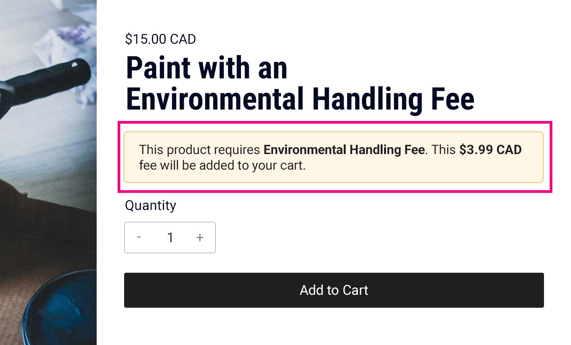
Task: Click the Add to Cart label text
Action: (x=333, y=290)
